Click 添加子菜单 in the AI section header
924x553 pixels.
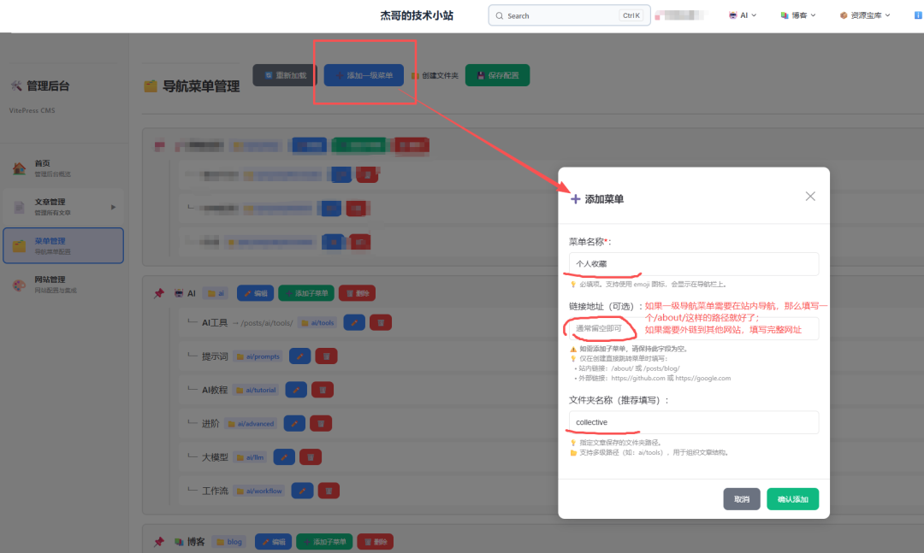tap(306, 292)
